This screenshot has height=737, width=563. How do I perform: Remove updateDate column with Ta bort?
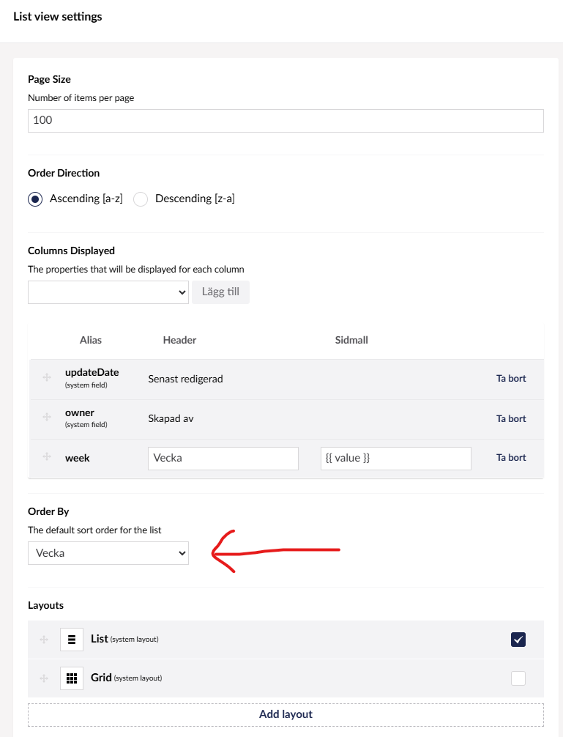coord(511,379)
